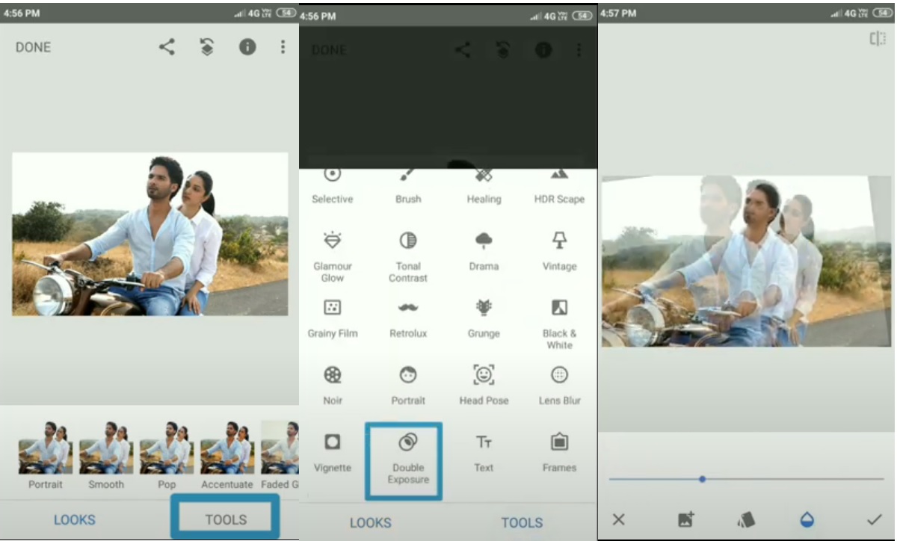Choose the Noir filter
897x541 pixels.
[333, 385]
